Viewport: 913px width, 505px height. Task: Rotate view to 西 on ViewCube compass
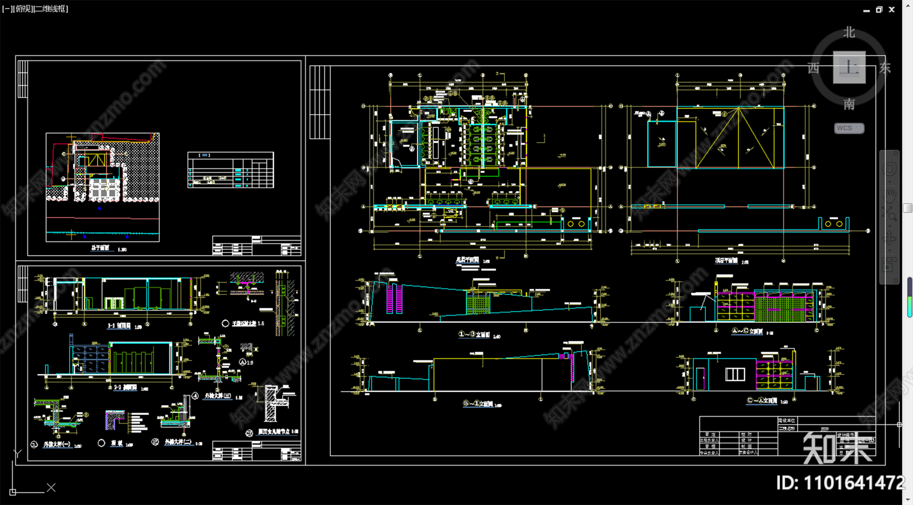point(814,68)
